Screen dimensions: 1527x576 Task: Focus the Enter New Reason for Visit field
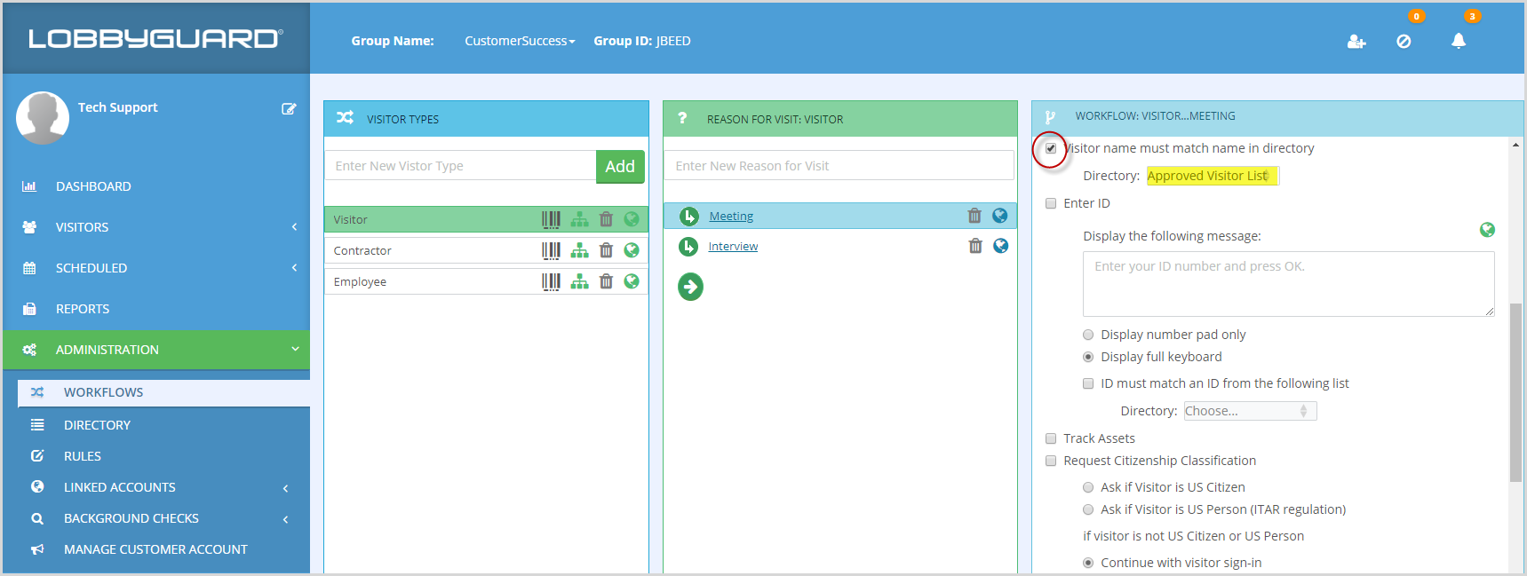coord(839,166)
